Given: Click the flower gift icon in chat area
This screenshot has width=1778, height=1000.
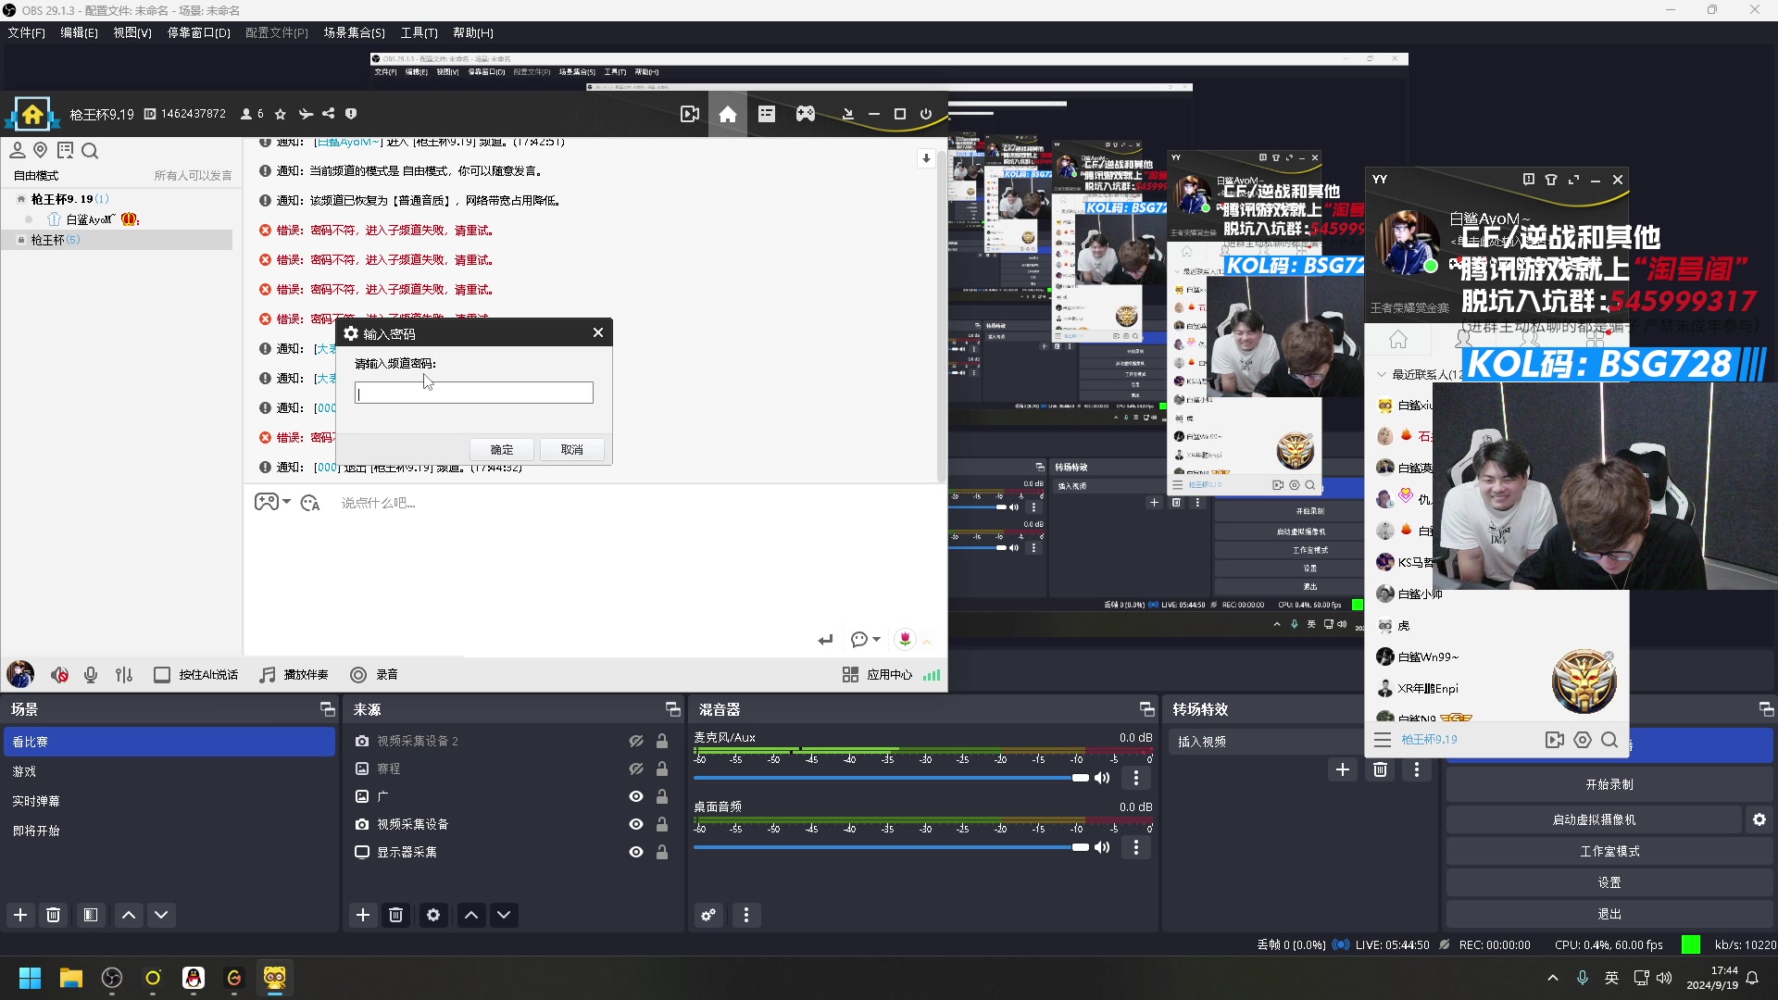Looking at the screenshot, I should pyautogui.click(x=905, y=639).
